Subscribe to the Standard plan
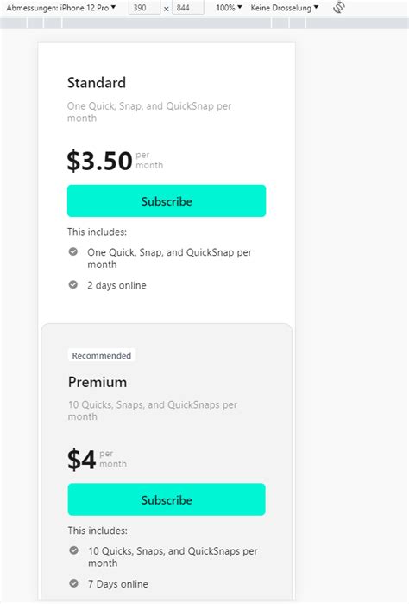409x604 pixels. [x=167, y=201]
